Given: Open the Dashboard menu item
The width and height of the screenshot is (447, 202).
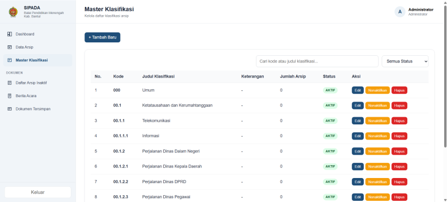Looking at the screenshot, I should [x=38, y=34].
